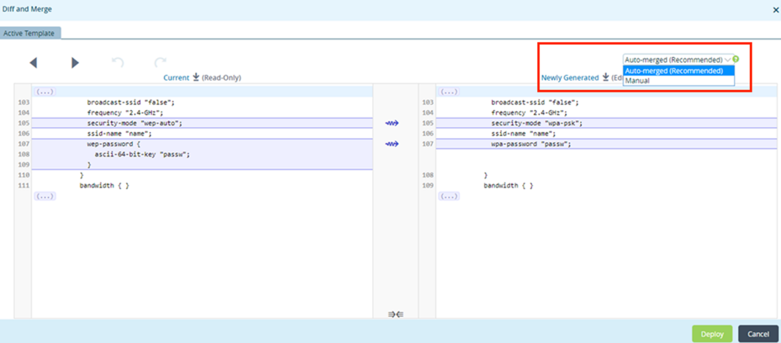The height and width of the screenshot is (343, 781).
Task: Open the help icon beside merge mode dropdown
Action: click(x=736, y=59)
